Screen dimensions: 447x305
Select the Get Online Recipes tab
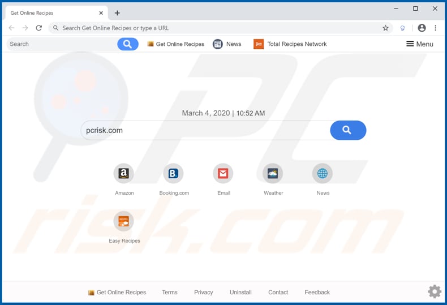pos(57,13)
